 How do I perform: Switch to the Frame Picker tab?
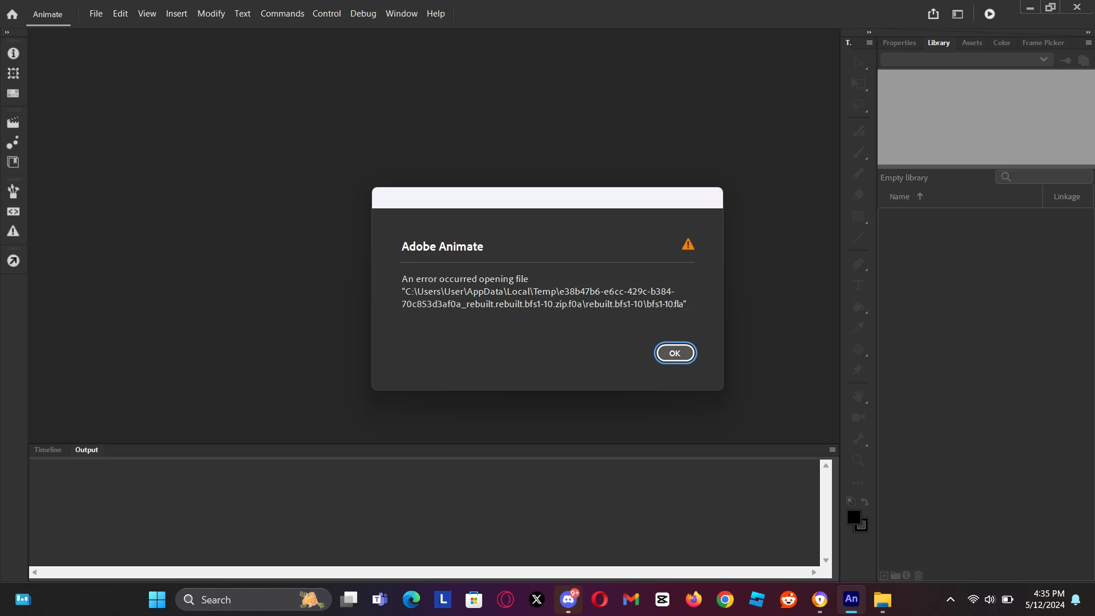tap(1043, 43)
